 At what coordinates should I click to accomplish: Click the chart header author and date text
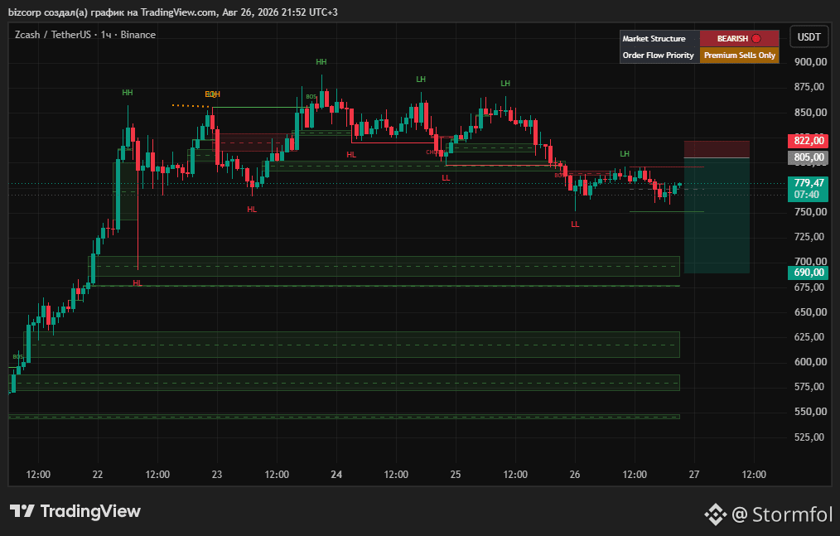[173, 12]
